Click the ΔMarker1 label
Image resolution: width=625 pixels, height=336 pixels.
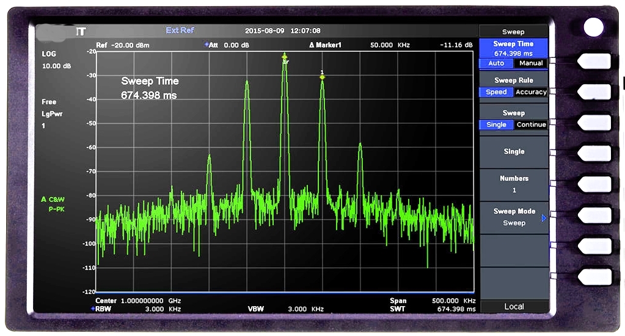point(326,45)
